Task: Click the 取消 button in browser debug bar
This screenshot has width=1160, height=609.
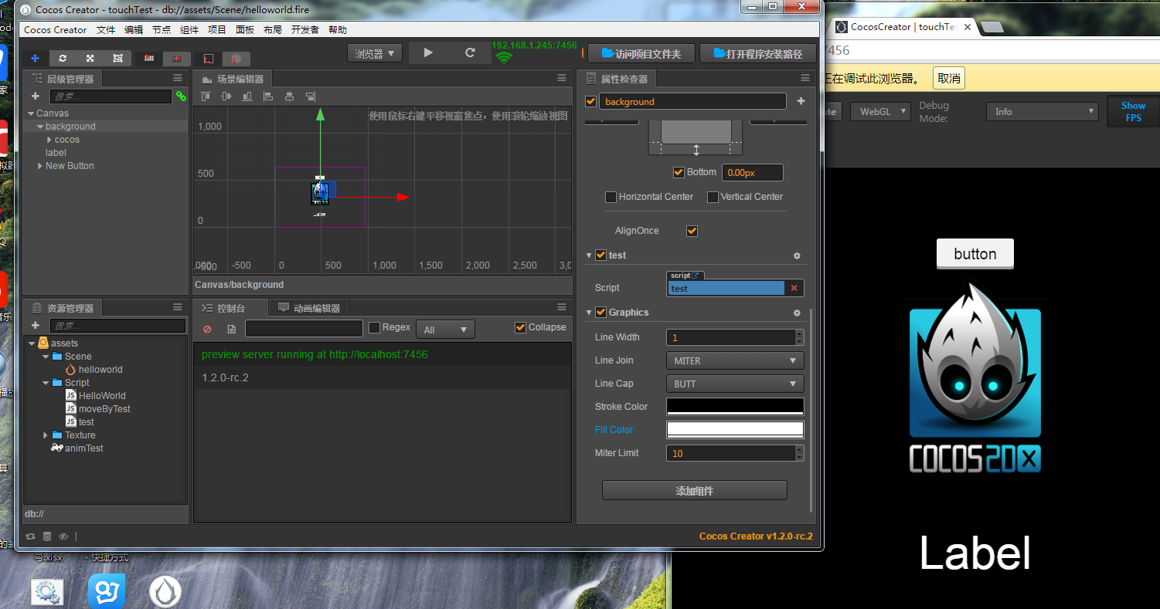Action: [949, 78]
